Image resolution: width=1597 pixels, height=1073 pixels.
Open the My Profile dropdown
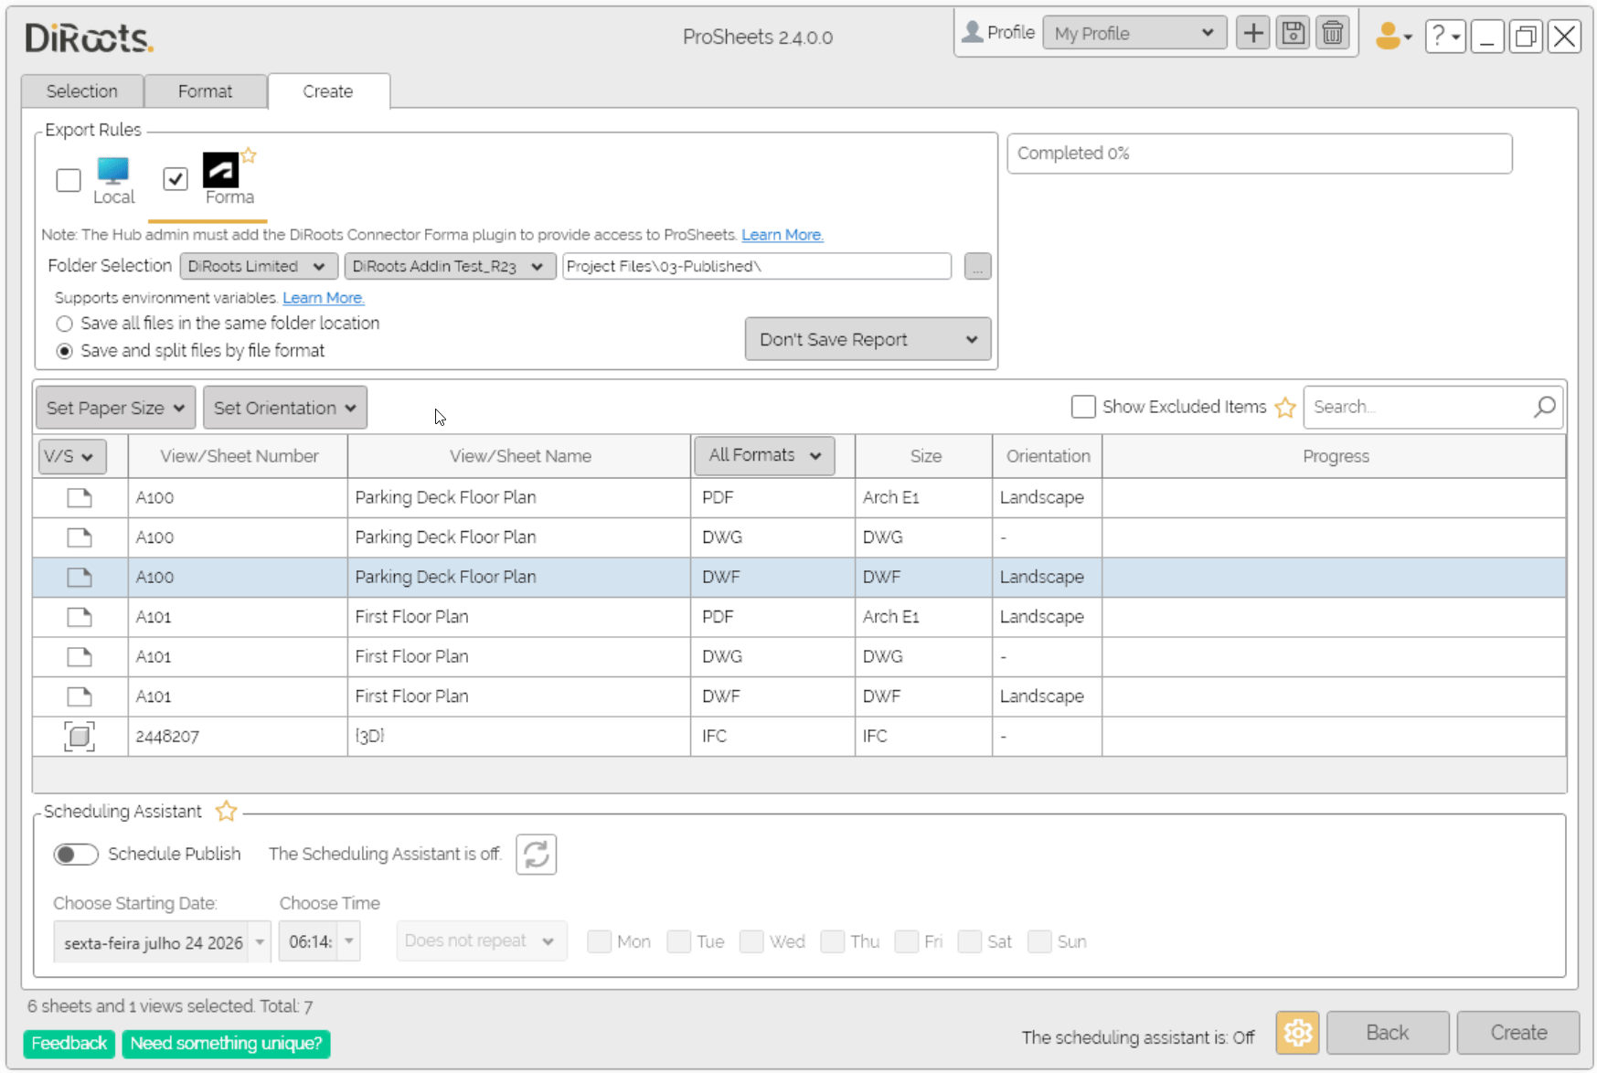pos(1134,34)
